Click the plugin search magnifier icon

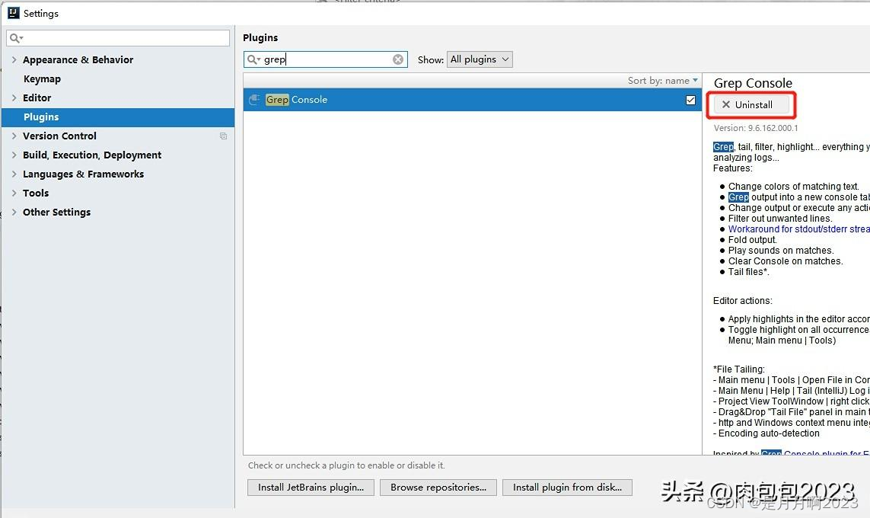(253, 59)
